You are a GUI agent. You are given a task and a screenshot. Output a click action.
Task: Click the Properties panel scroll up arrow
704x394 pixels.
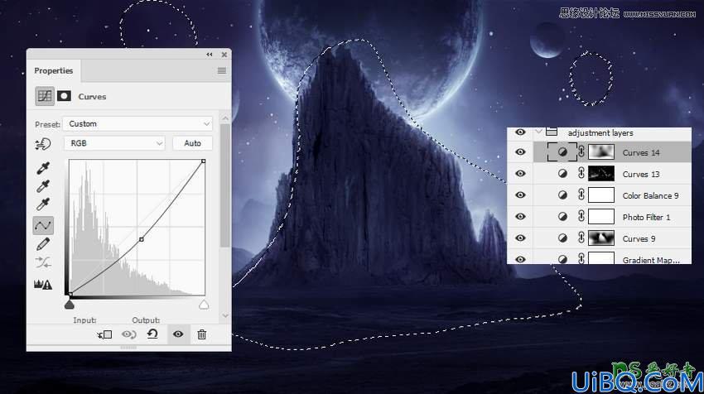(225, 118)
